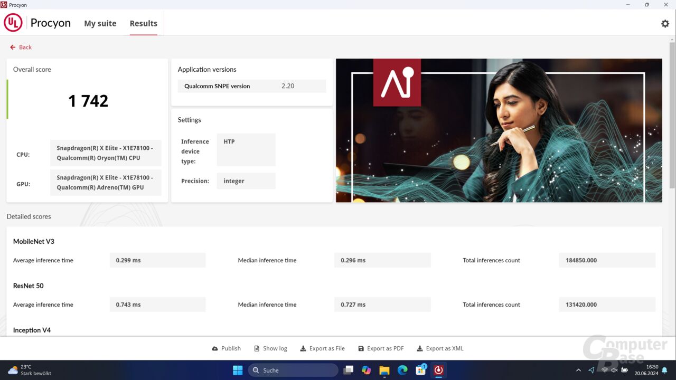Select the running Procyon icon in the taskbar
676x380 pixels.
438,370
